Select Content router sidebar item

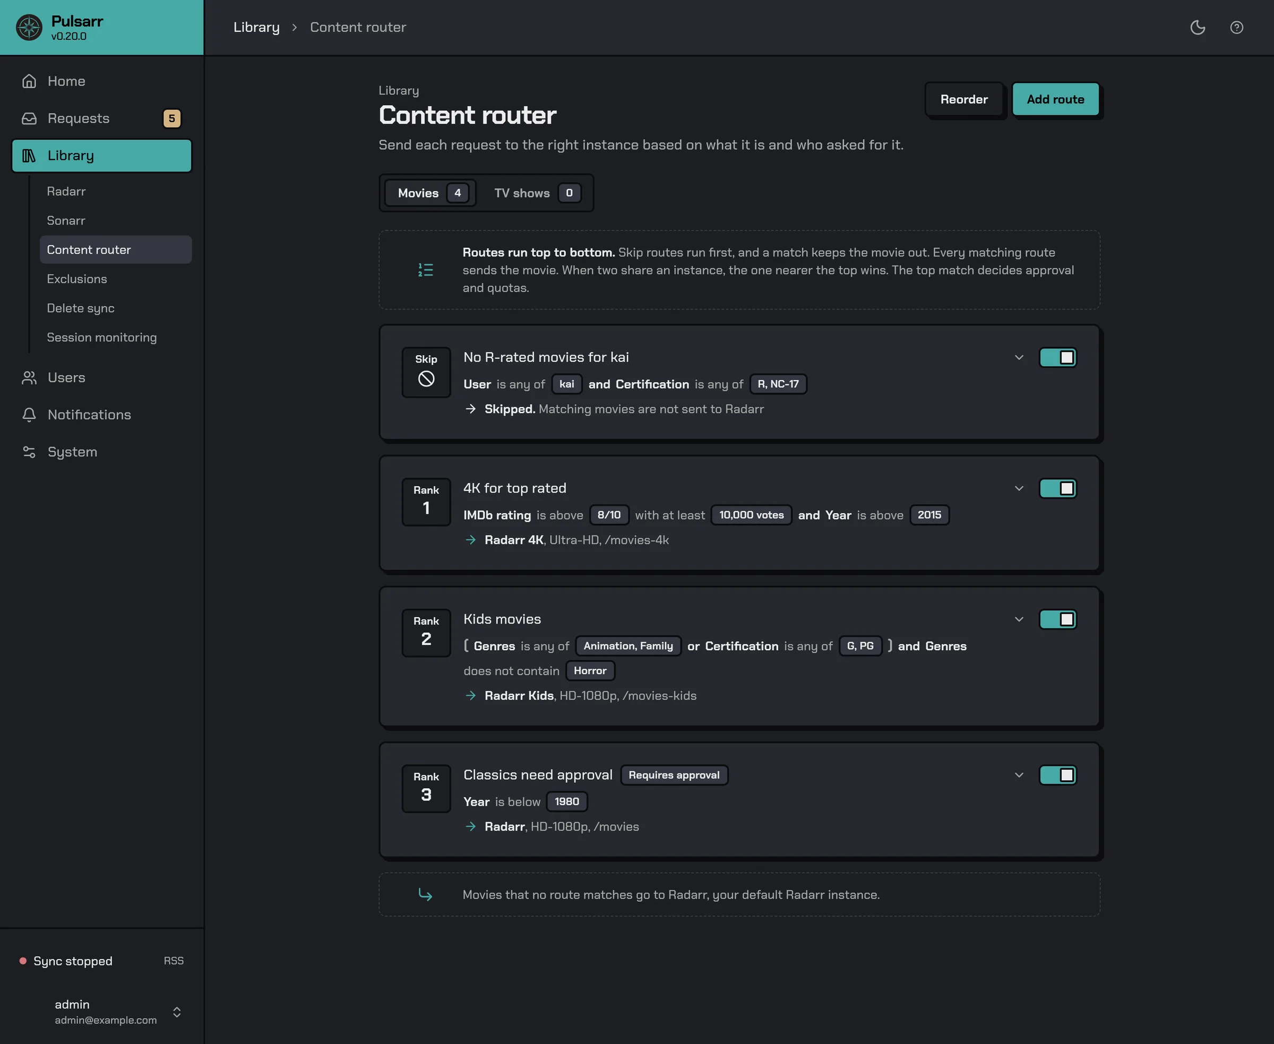pyautogui.click(x=116, y=249)
